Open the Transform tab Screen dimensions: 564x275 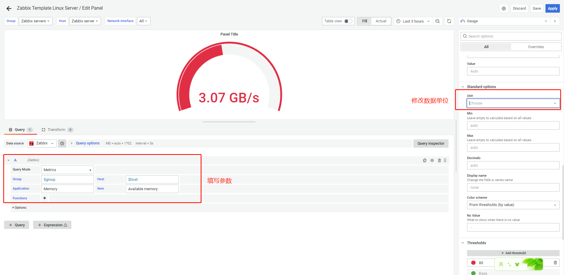(57, 130)
